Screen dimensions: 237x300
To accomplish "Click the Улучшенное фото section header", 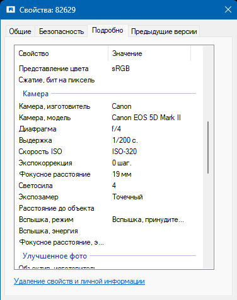I will pyautogui.click(x=55, y=256).
